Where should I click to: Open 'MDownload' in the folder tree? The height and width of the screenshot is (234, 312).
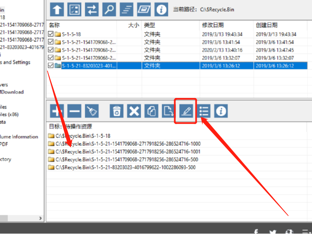12,92
